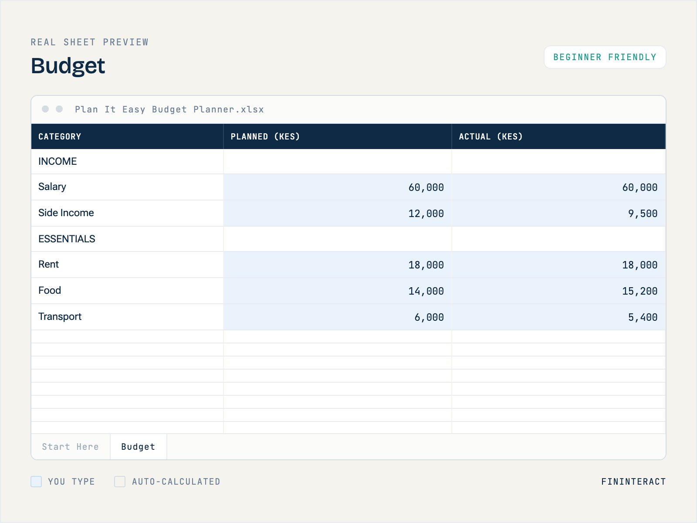Screen dimensions: 697x523
Task: Click the FININTERACT brand text
Action: pos(633,482)
